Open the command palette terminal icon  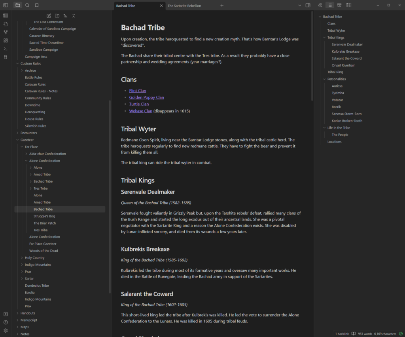click(6, 49)
